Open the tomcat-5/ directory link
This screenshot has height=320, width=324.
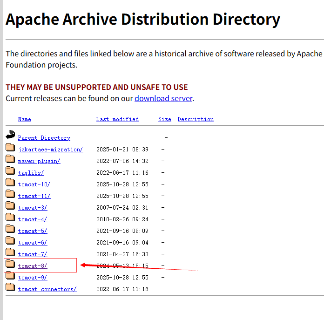33,231
